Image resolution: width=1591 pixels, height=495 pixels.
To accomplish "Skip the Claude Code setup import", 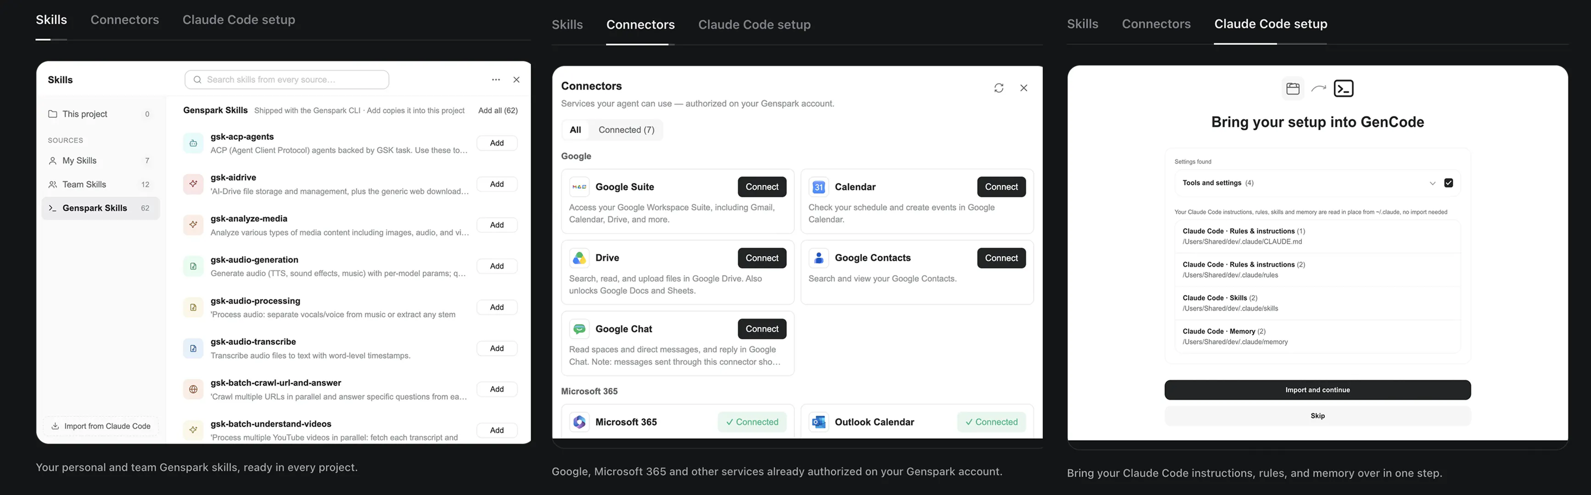I will [1317, 416].
